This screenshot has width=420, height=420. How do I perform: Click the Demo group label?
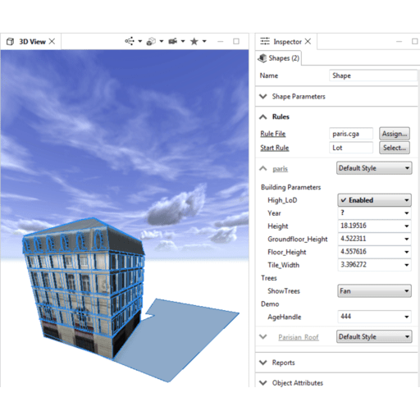point(270,304)
